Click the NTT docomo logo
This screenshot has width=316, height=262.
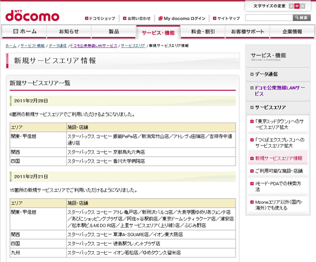click(33, 16)
